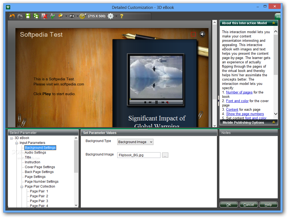Click the eBook video thumbnail
Screen dimensions: 288x218
tap(156, 77)
